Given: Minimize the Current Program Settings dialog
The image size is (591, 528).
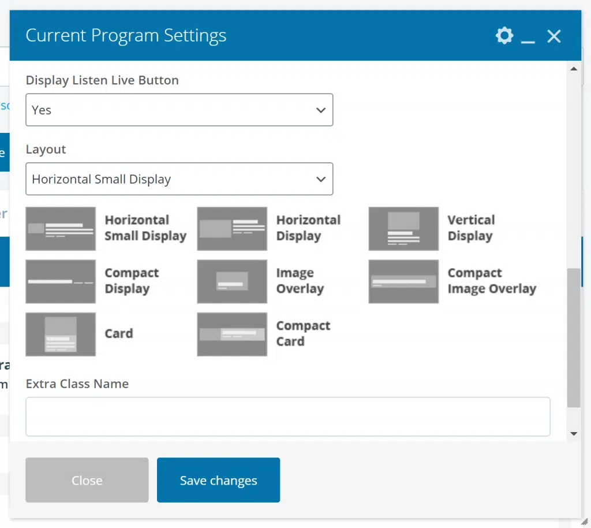Looking at the screenshot, I should pyautogui.click(x=528, y=37).
